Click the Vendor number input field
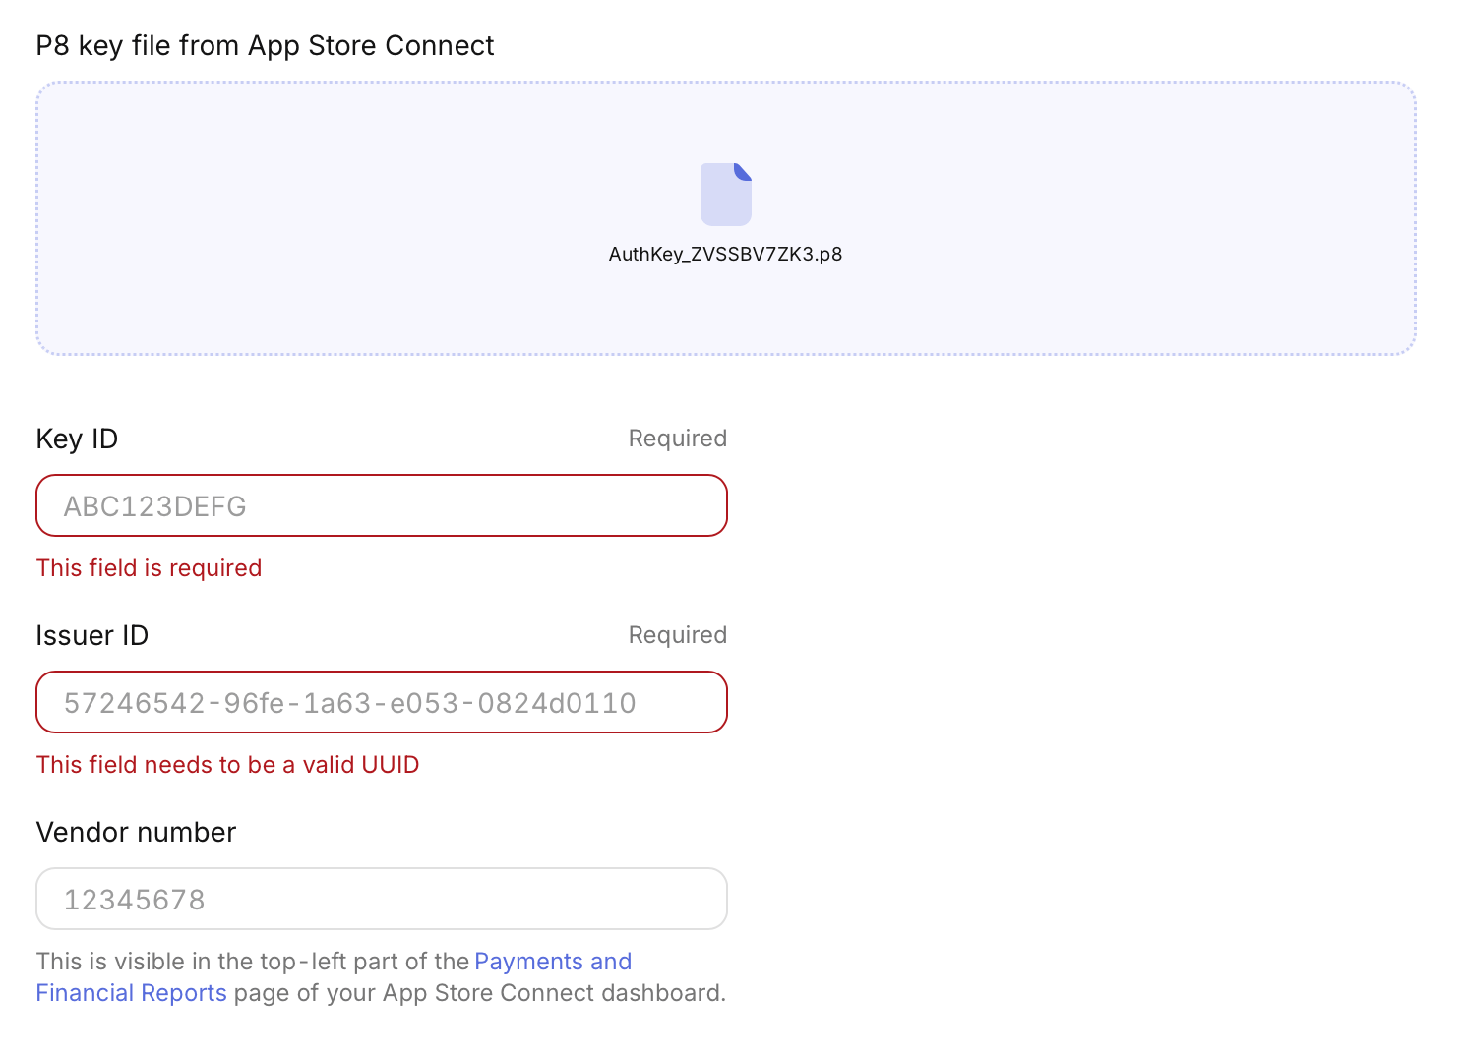The image size is (1462, 1054). (x=382, y=898)
